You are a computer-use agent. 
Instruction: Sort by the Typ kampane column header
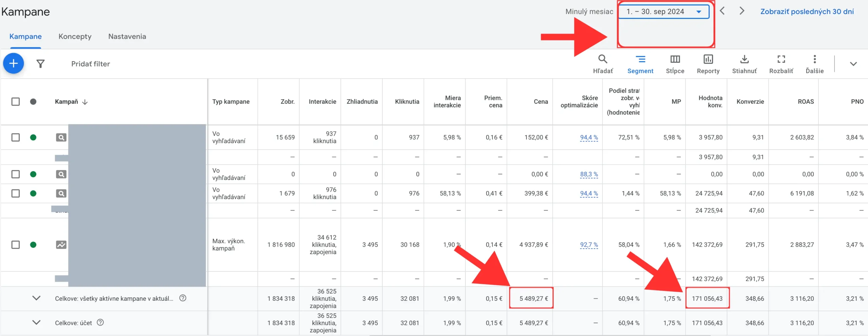coord(231,102)
